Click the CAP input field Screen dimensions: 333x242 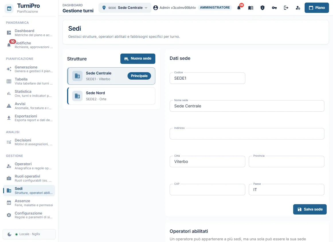(207, 190)
